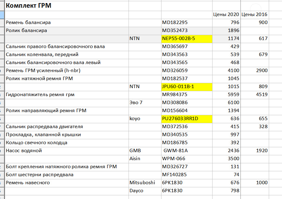This screenshot has width=282, height=199.
Task: Click price 4100 for Ремень ГРМ
Action: click(x=226, y=71)
